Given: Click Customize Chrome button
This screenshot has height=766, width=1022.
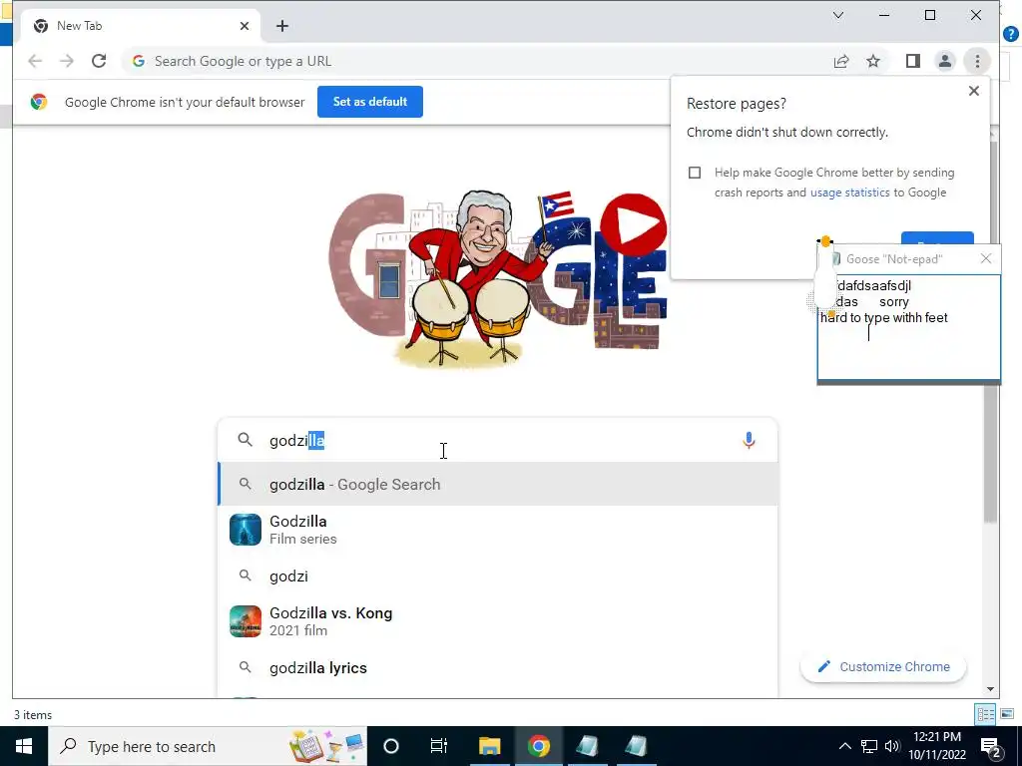Looking at the screenshot, I should click(x=883, y=667).
